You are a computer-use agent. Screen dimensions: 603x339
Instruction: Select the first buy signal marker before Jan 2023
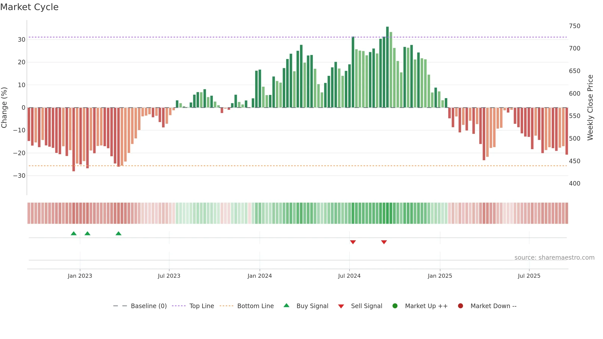coord(74,234)
